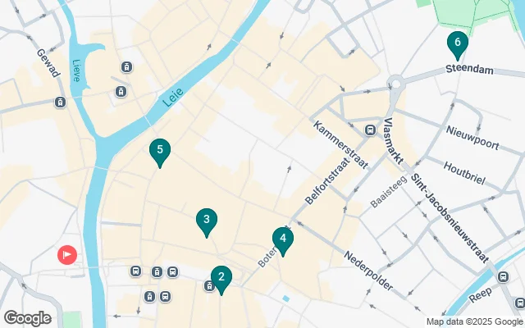Click the roundabout near Steendam
Screen dimensions: 525x328
[396, 83]
